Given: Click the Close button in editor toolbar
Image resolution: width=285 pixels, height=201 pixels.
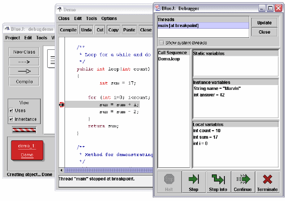Looking at the screenshot, I should coord(146,30).
